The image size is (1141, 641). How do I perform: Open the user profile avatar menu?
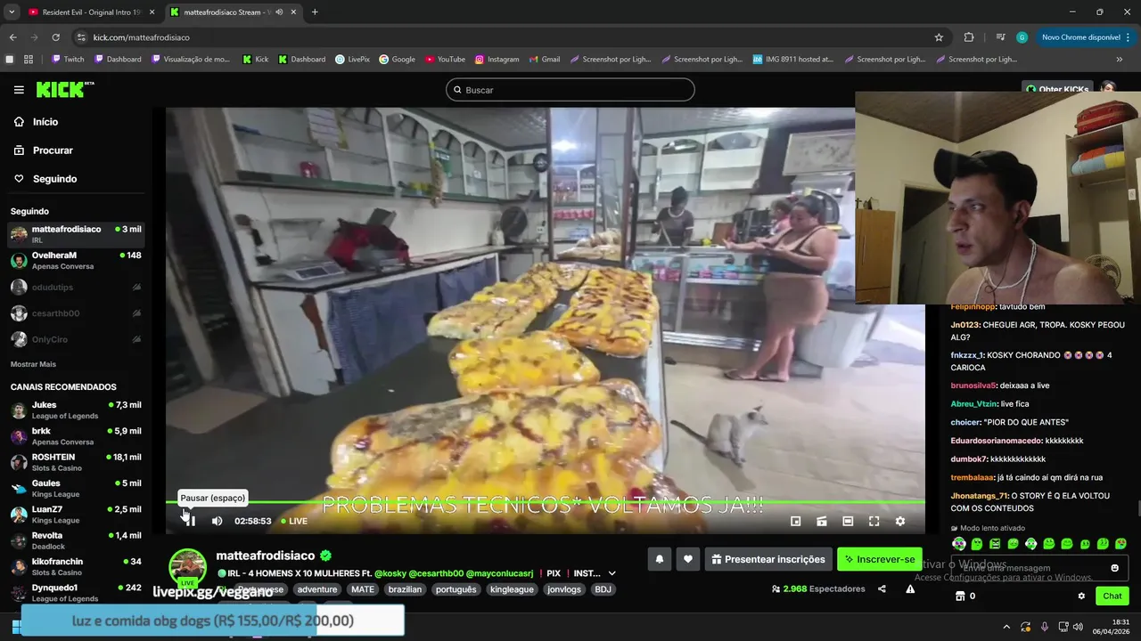click(1108, 86)
